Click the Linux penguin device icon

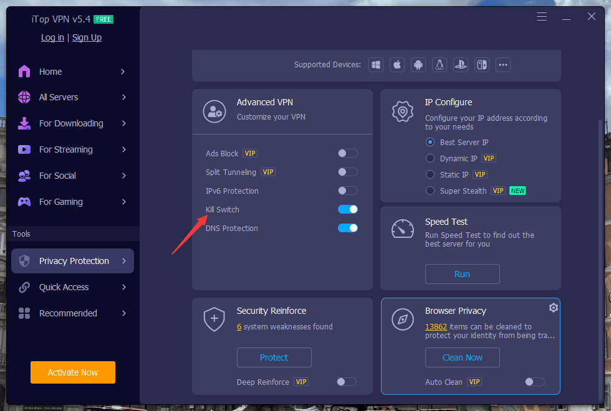tap(440, 65)
